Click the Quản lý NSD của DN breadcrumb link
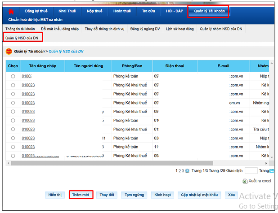The width and height of the screenshot is (278, 213). [66, 52]
